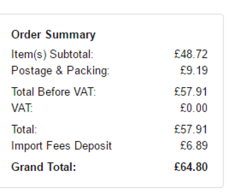Image resolution: width=229 pixels, height=194 pixels.
Task: Click the Order Summary heading
Action: (x=53, y=35)
